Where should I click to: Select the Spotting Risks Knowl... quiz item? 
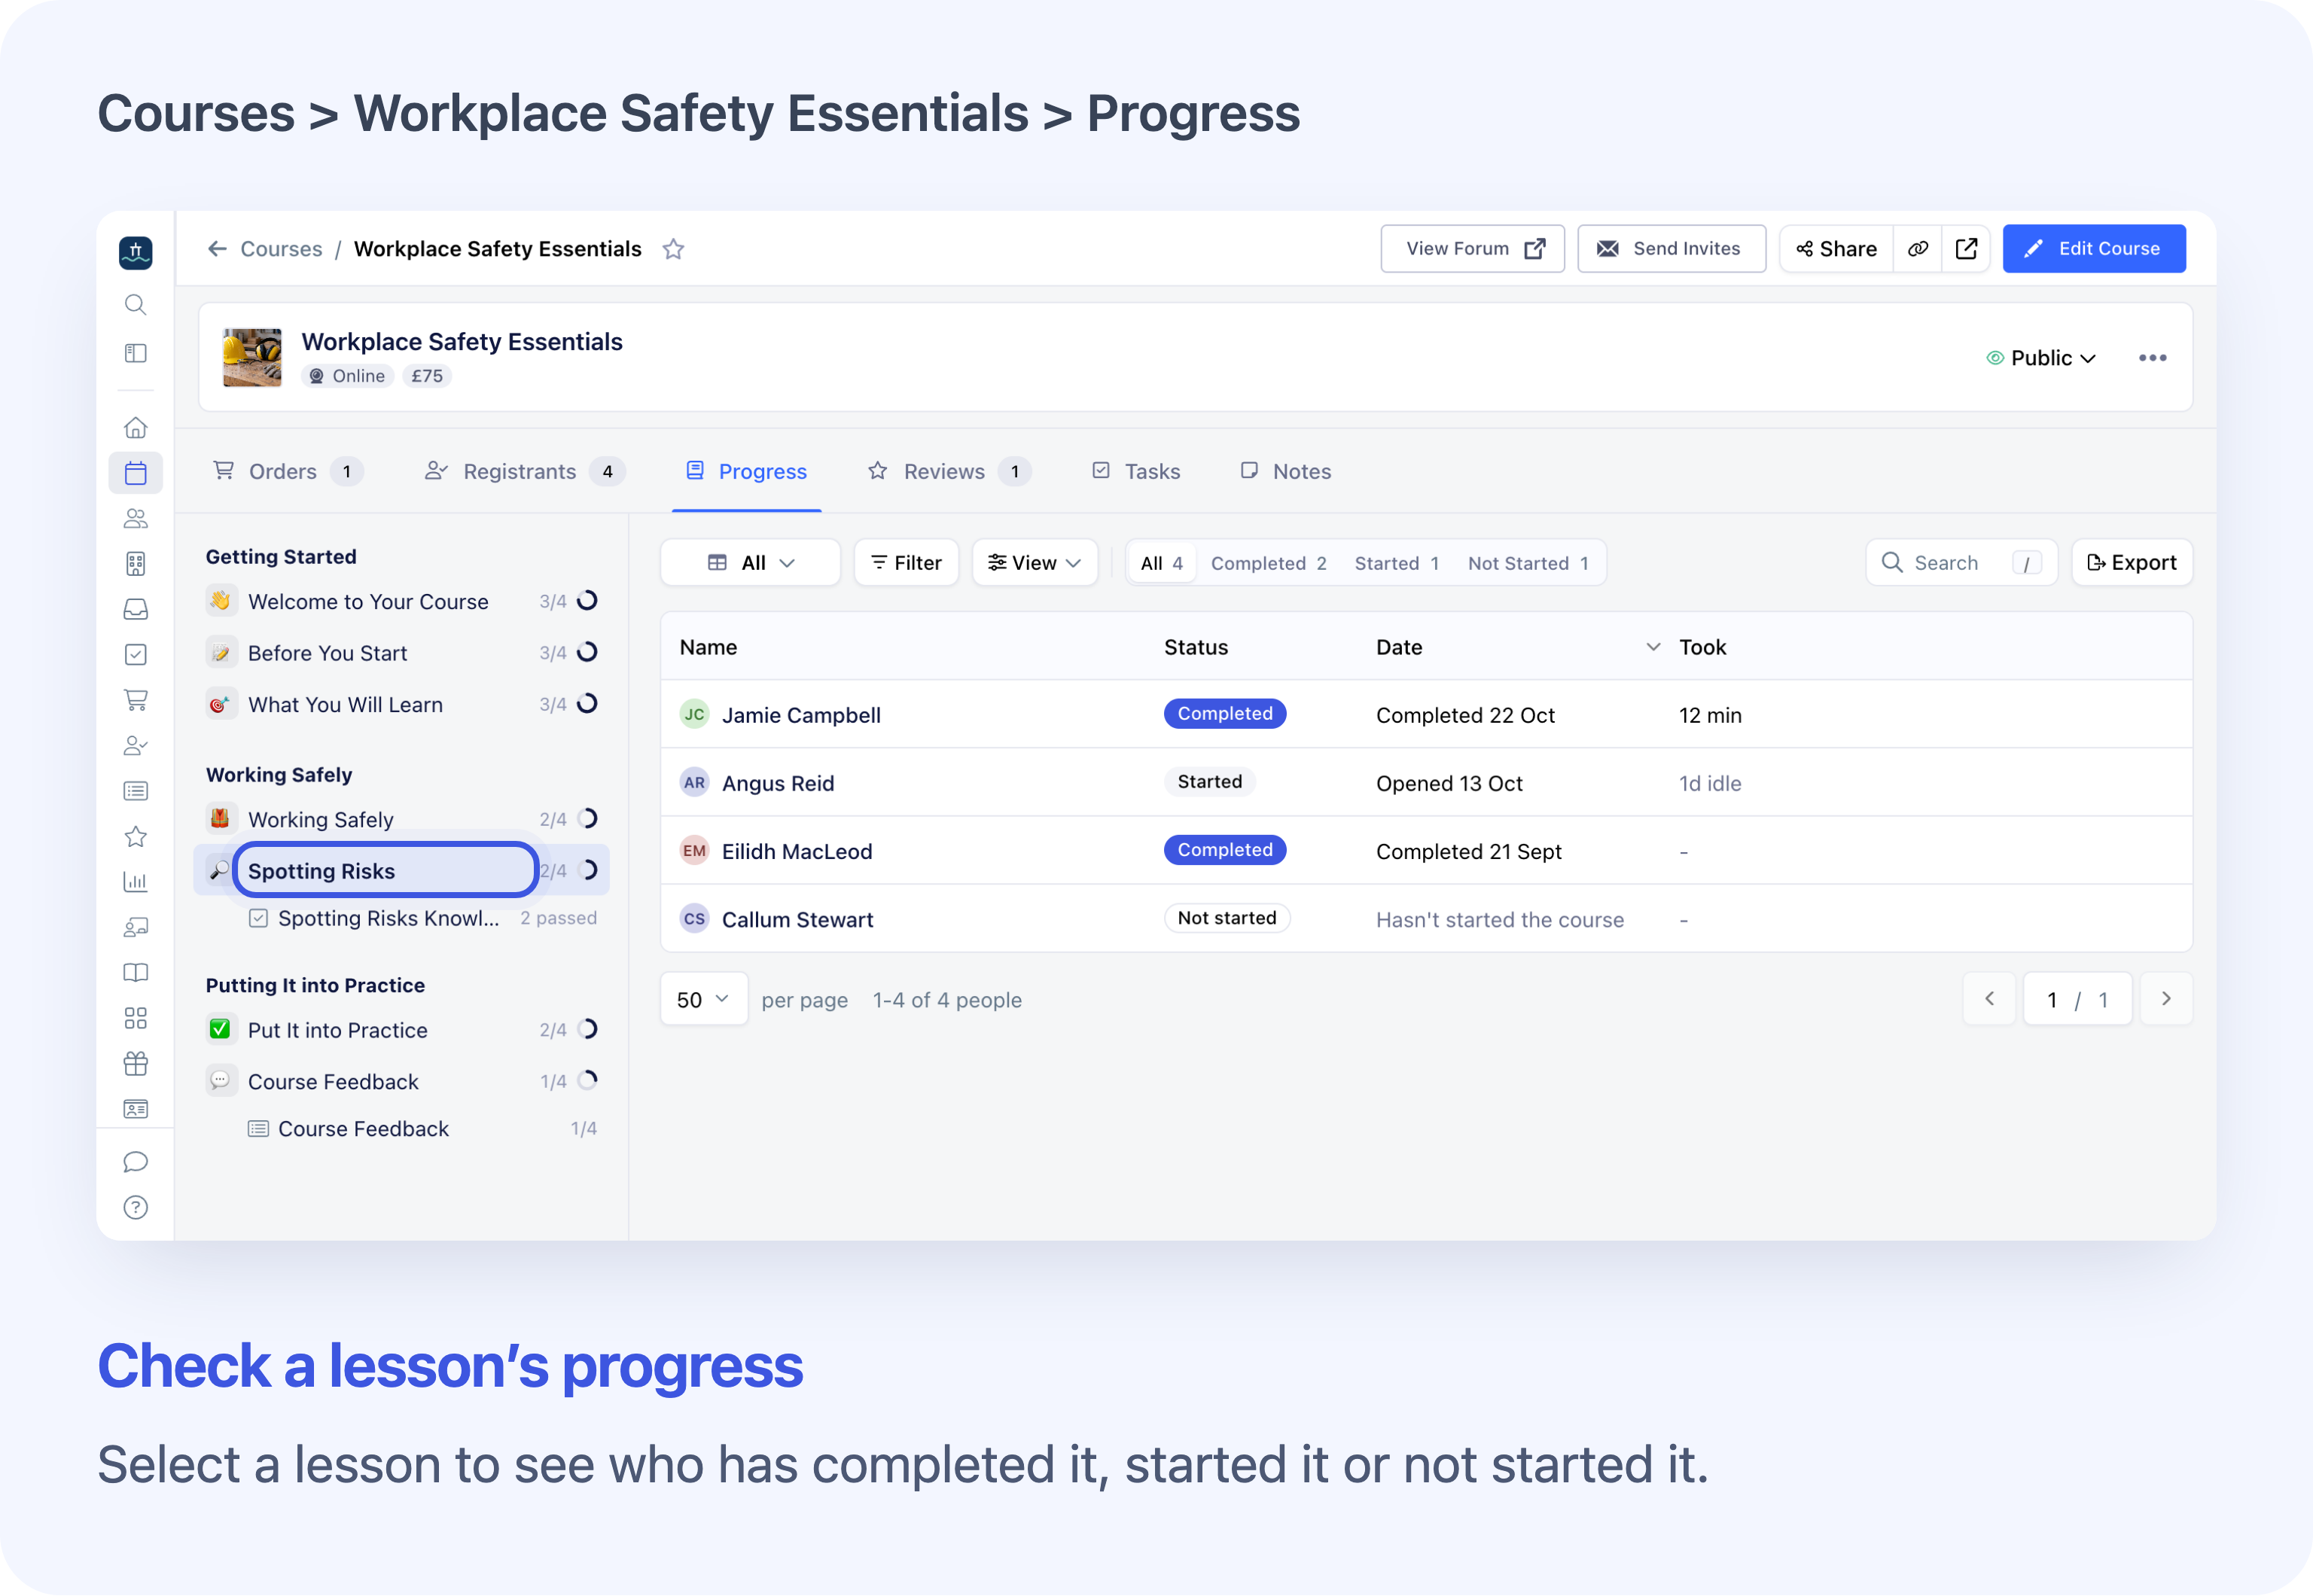click(x=421, y=918)
